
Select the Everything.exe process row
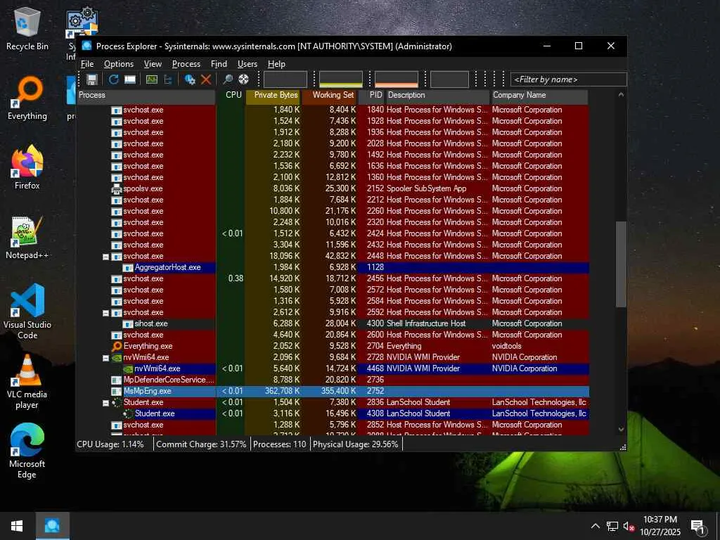333,346
